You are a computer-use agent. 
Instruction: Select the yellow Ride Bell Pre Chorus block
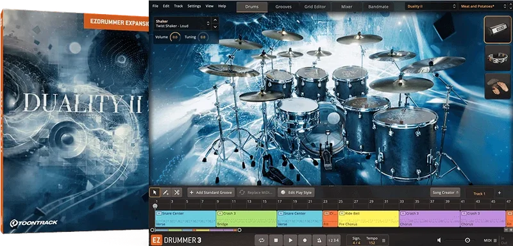[368, 218]
